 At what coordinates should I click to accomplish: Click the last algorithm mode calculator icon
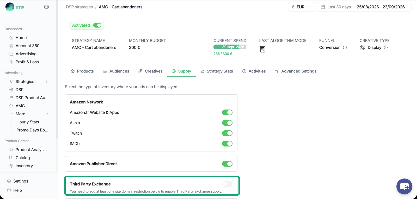(262, 49)
